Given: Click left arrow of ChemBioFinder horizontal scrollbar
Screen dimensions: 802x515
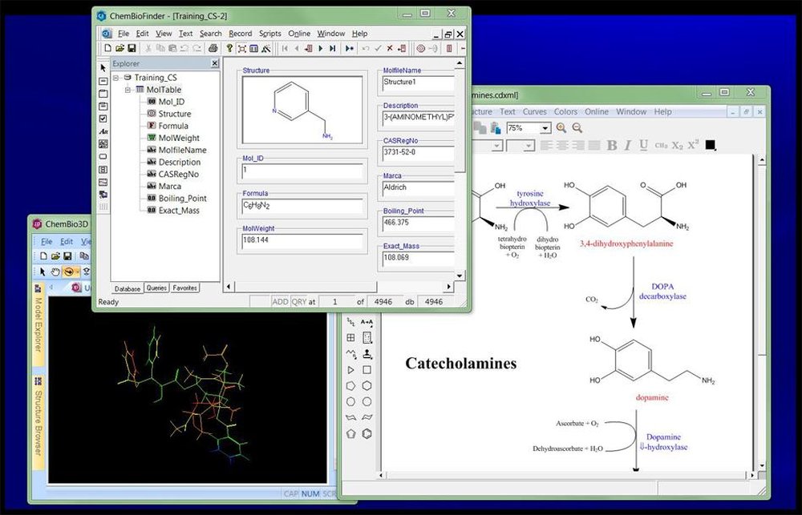Looking at the screenshot, I should pyautogui.click(x=228, y=287).
